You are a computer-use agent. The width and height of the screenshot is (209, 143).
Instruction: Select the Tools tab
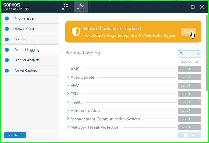point(81,7)
